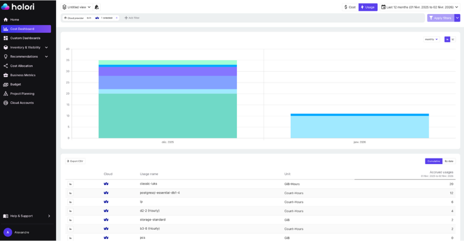Open the chart icon on the classic-luks row
Screen dimensions: 464x241
pyautogui.click(x=71, y=184)
